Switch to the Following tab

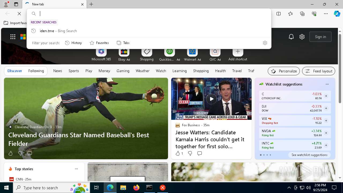coord(36,71)
